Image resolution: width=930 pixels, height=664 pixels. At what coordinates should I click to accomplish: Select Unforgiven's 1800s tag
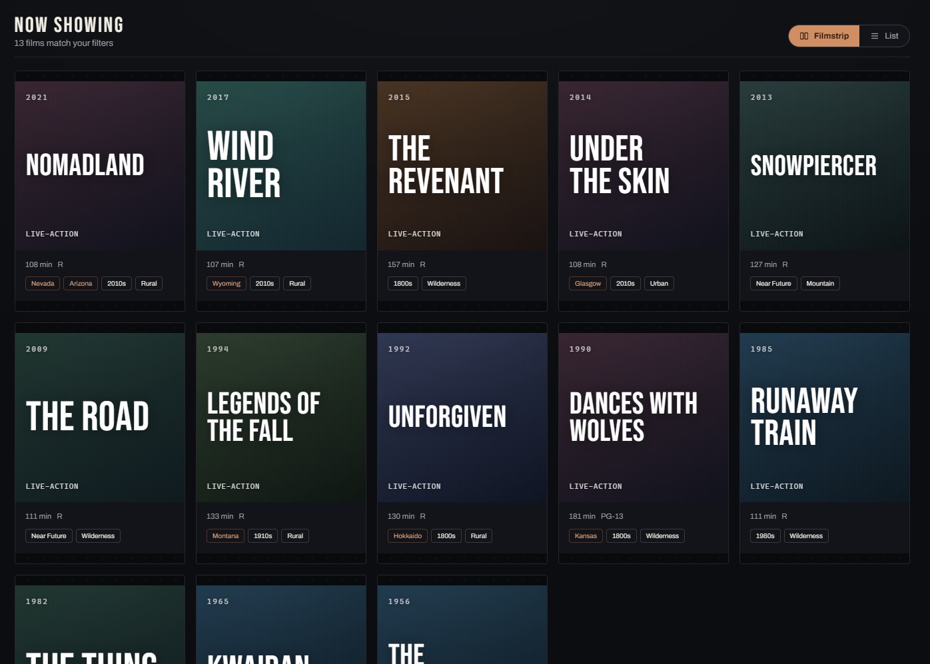[x=446, y=536]
